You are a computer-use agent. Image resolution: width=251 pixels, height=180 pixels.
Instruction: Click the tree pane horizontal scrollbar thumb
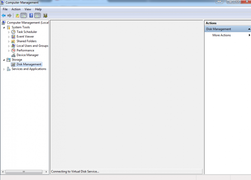(24, 172)
